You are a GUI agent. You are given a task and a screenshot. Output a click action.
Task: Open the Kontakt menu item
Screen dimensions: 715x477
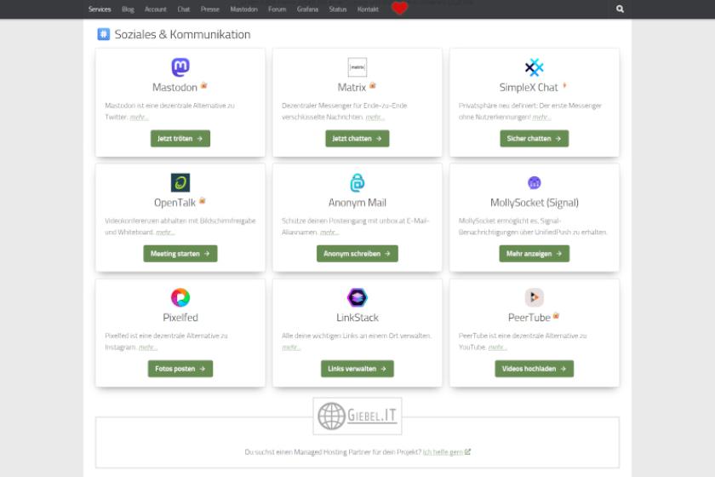pyautogui.click(x=368, y=9)
